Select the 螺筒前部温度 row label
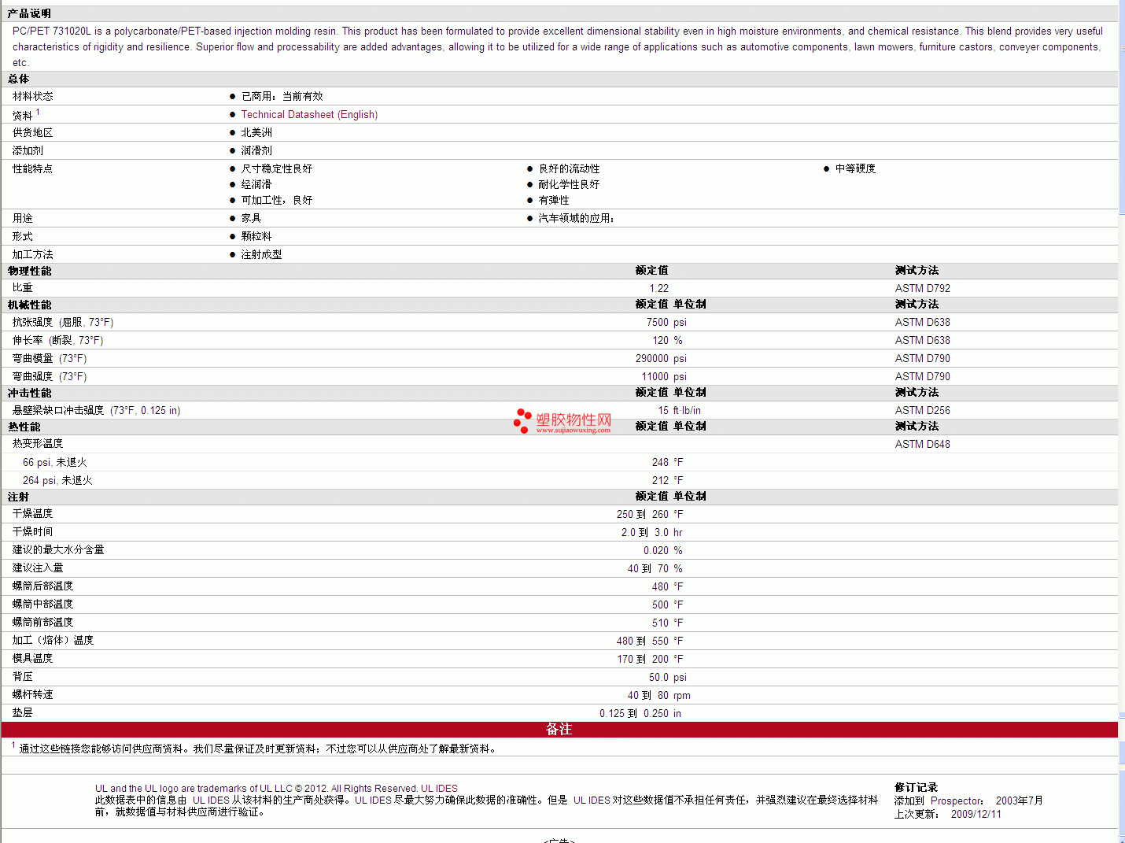The width and height of the screenshot is (1125, 843). point(42,622)
